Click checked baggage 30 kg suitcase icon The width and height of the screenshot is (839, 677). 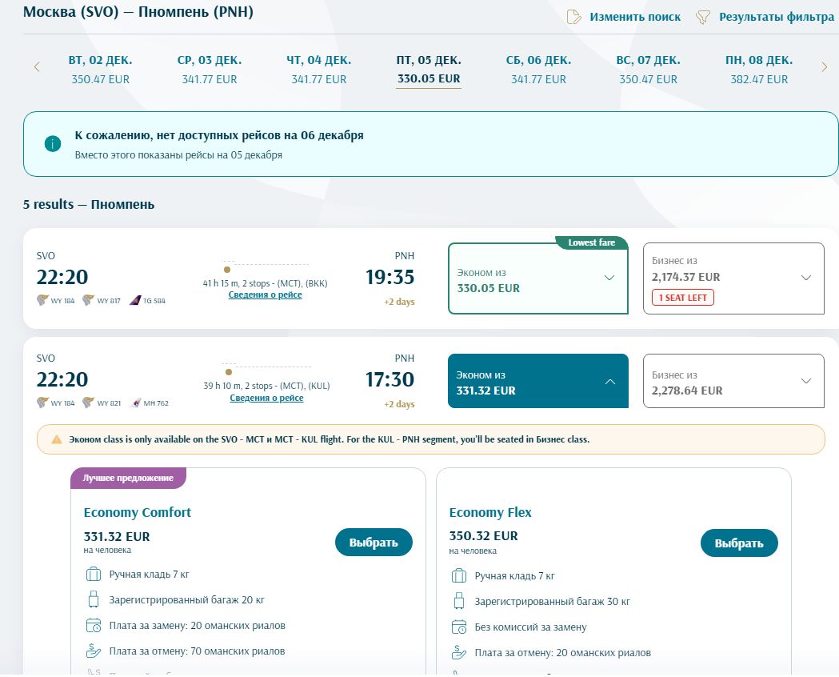point(459,601)
